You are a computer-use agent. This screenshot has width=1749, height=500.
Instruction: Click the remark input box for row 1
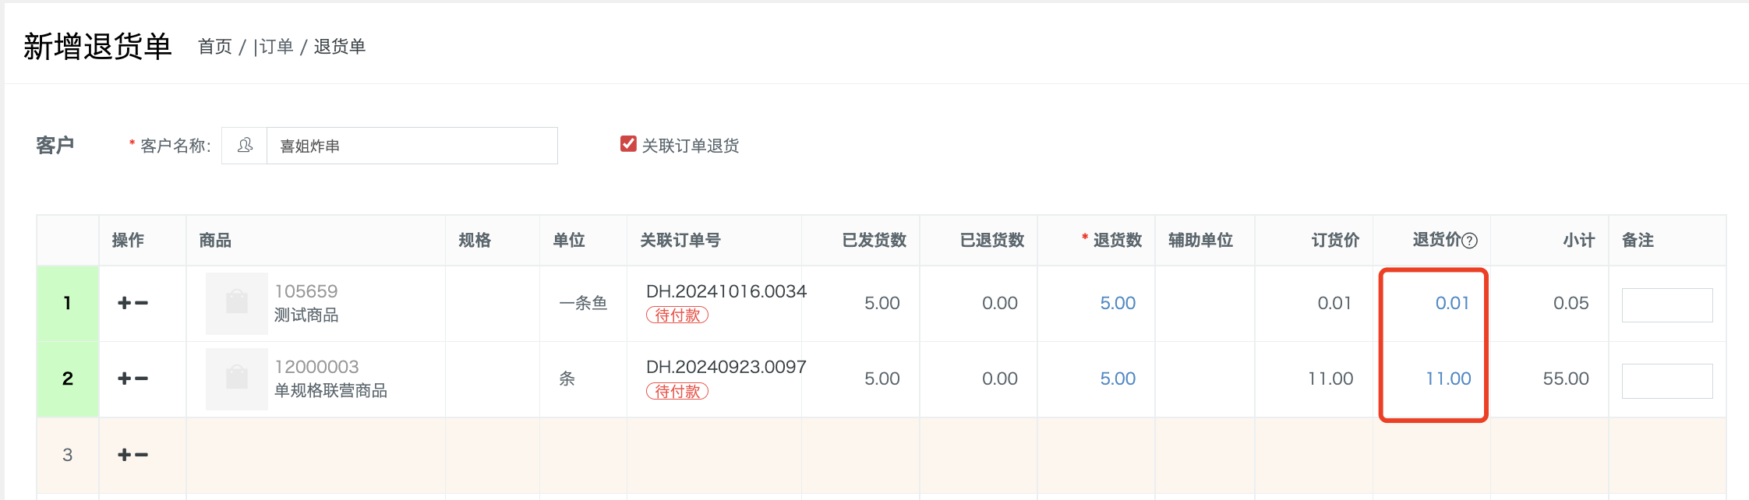[x=1667, y=305]
